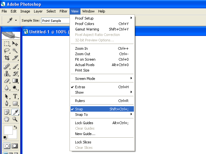The width and height of the screenshot is (206, 154).
Task: Select the Notes tool
Action: [6, 112]
